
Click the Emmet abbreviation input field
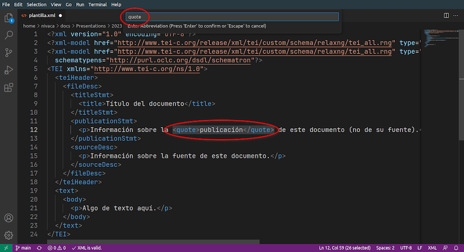pos(232,17)
